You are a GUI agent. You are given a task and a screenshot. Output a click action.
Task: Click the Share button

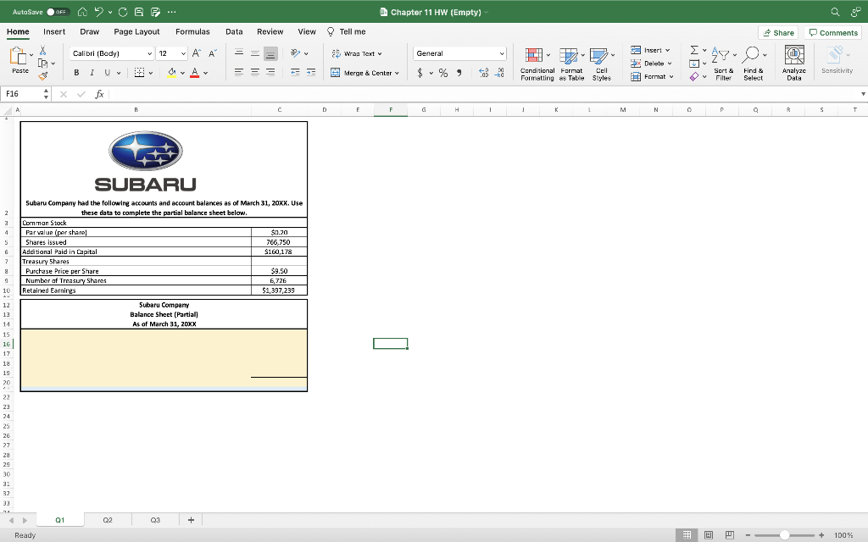[778, 32]
